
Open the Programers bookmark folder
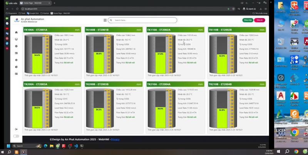[11, 13]
